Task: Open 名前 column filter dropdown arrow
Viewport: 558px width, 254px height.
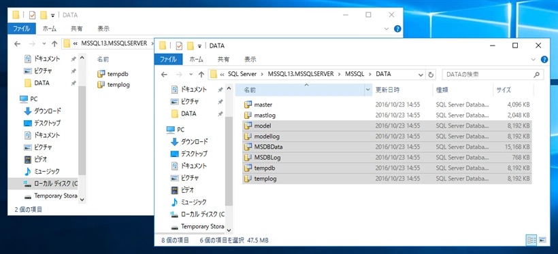Action: (368, 90)
